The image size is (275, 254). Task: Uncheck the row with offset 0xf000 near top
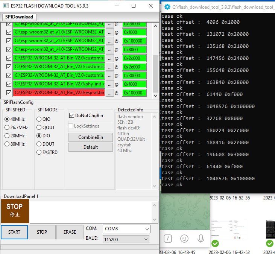click(9, 32)
